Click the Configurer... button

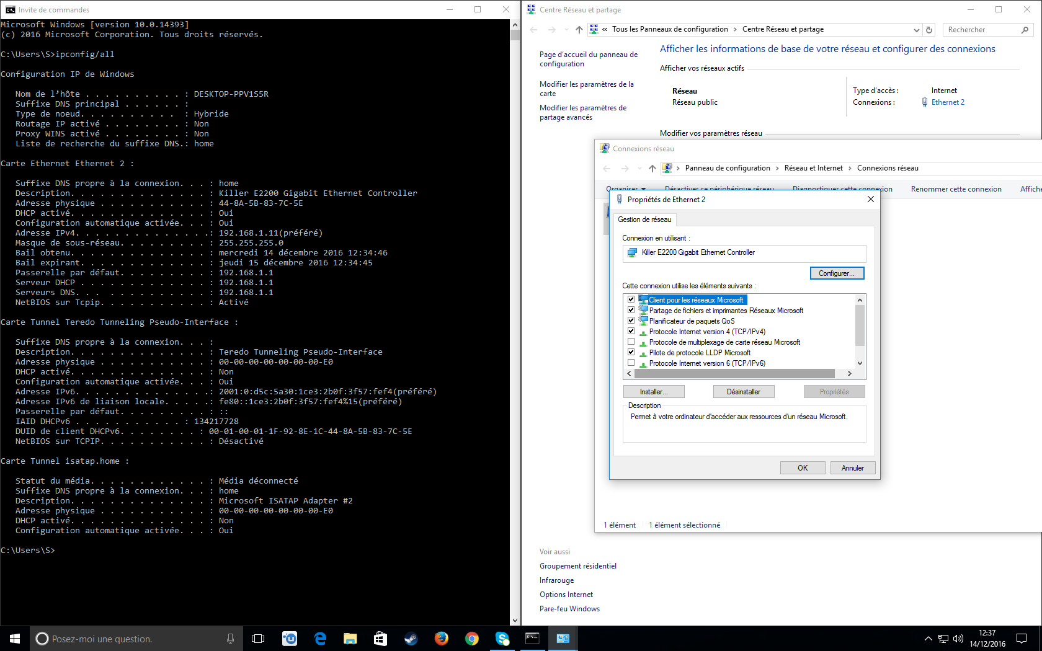[x=837, y=273]
